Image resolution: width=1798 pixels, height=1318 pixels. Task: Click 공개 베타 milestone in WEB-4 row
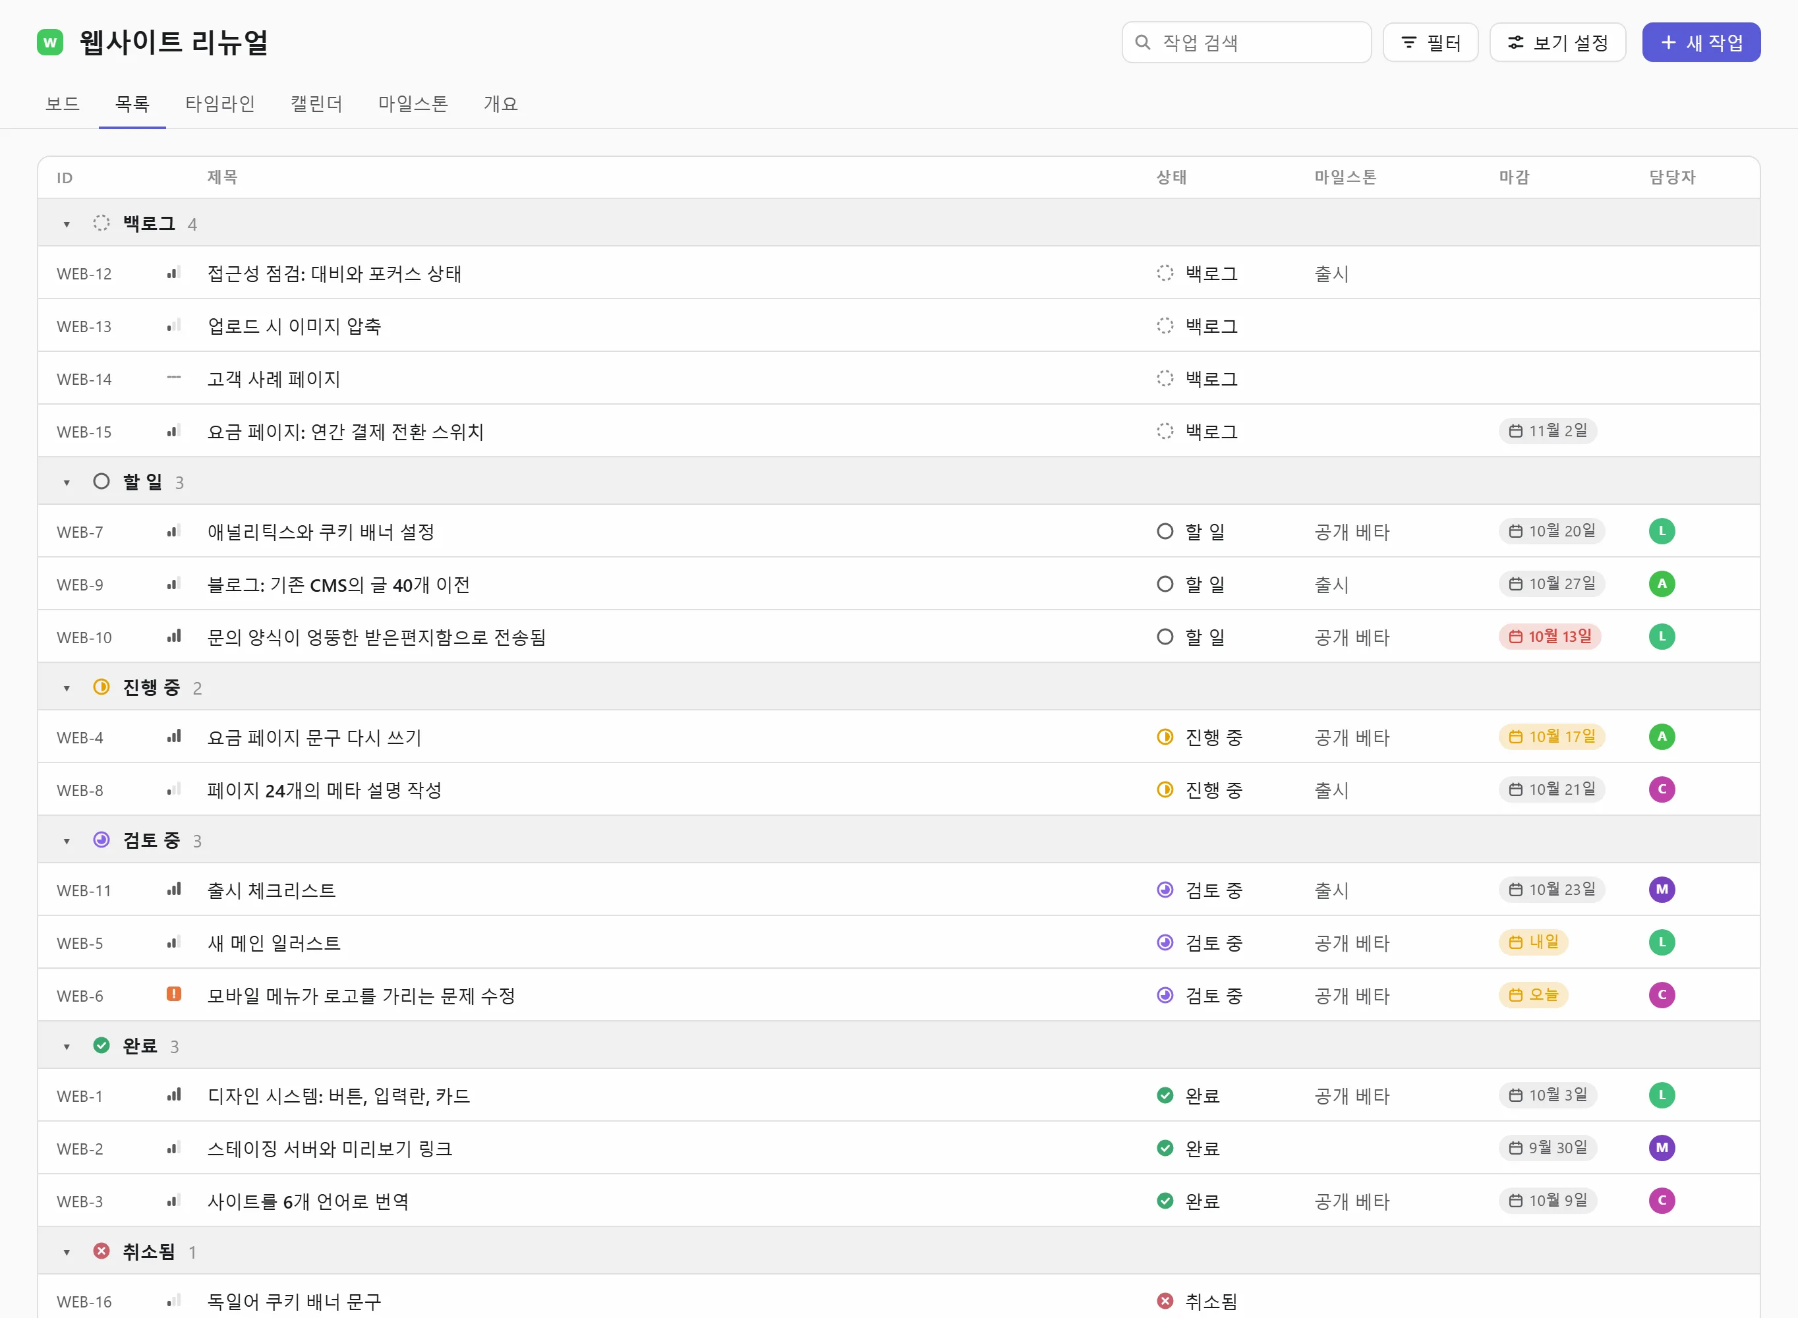point(1352,738)
